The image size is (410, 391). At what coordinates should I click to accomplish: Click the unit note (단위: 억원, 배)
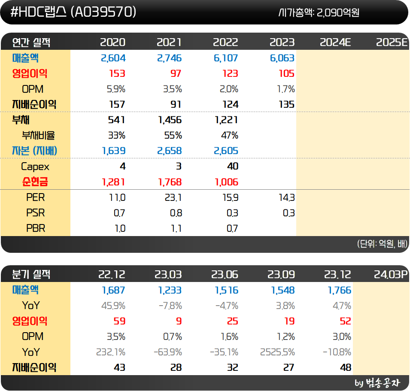click(x=382, y=244)
